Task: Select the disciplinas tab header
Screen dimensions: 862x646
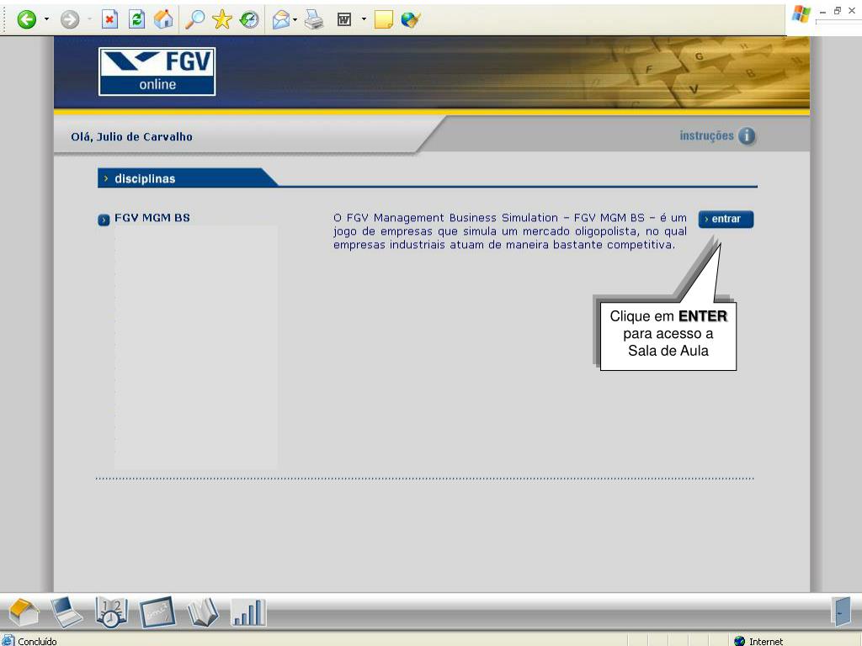Action: 187,178
